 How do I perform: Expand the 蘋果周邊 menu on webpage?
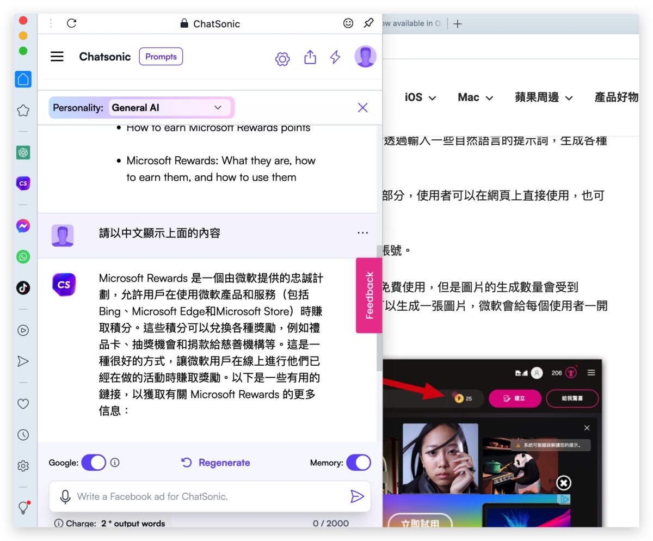pos(544,97)
